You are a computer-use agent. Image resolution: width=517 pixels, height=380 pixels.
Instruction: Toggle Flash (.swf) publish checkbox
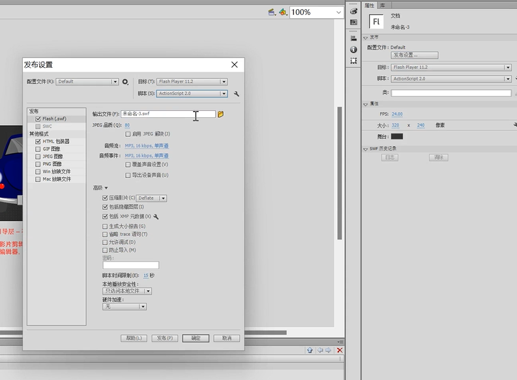pyautogui.click(x=38, y=119)
